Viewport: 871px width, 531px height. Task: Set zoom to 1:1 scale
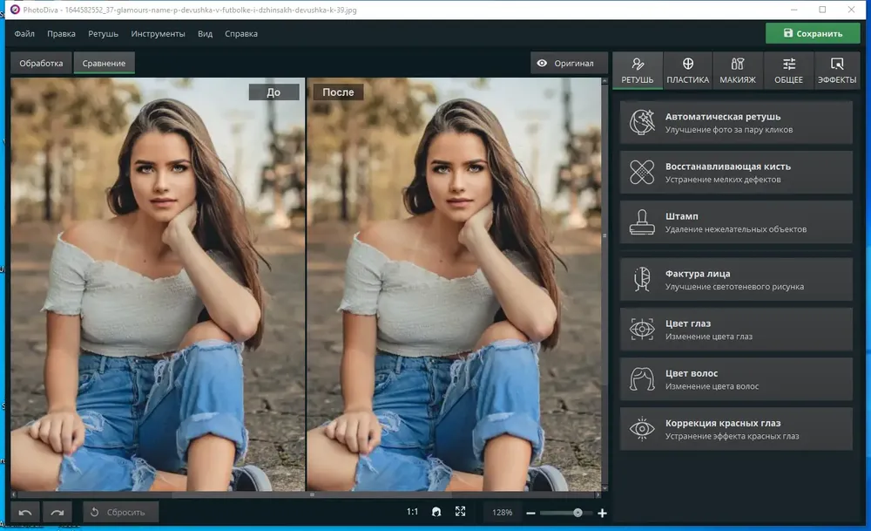(412, 512)
